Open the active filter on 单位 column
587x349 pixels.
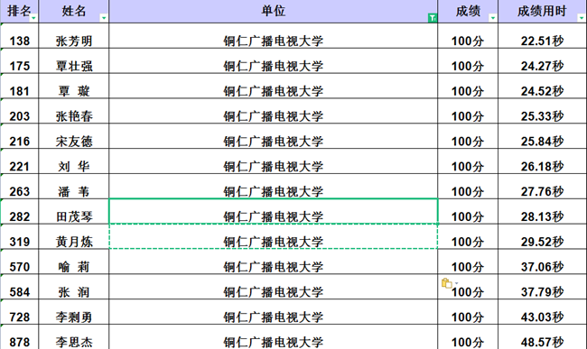(x=433, y=17)
